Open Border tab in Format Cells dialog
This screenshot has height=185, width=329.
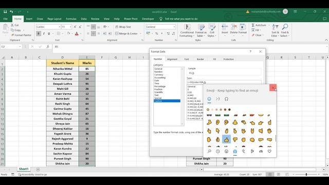click(x=200, y=59)
